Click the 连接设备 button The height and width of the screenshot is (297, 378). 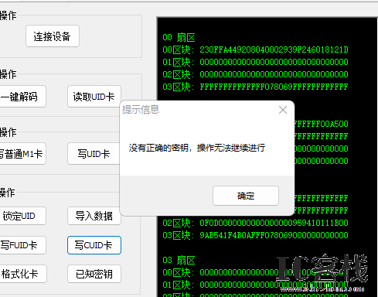53,36
